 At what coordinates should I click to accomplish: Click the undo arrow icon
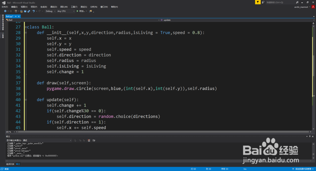click(34, 11)
